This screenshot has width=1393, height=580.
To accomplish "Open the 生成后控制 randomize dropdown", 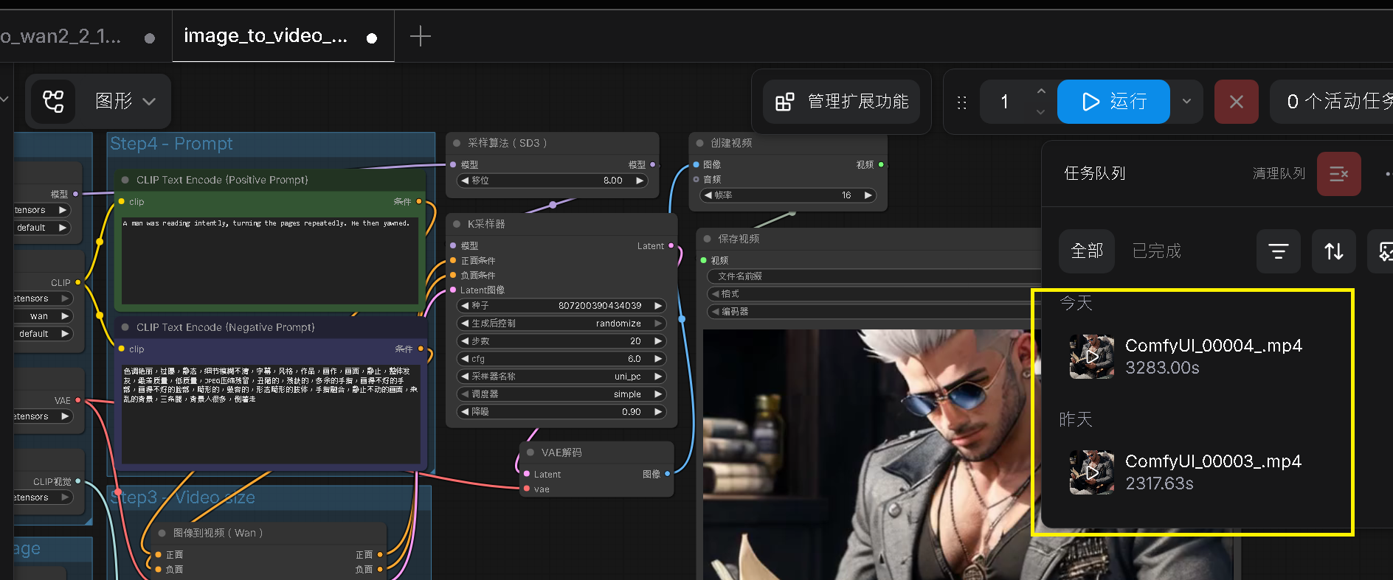I will [x=561, y=324].
